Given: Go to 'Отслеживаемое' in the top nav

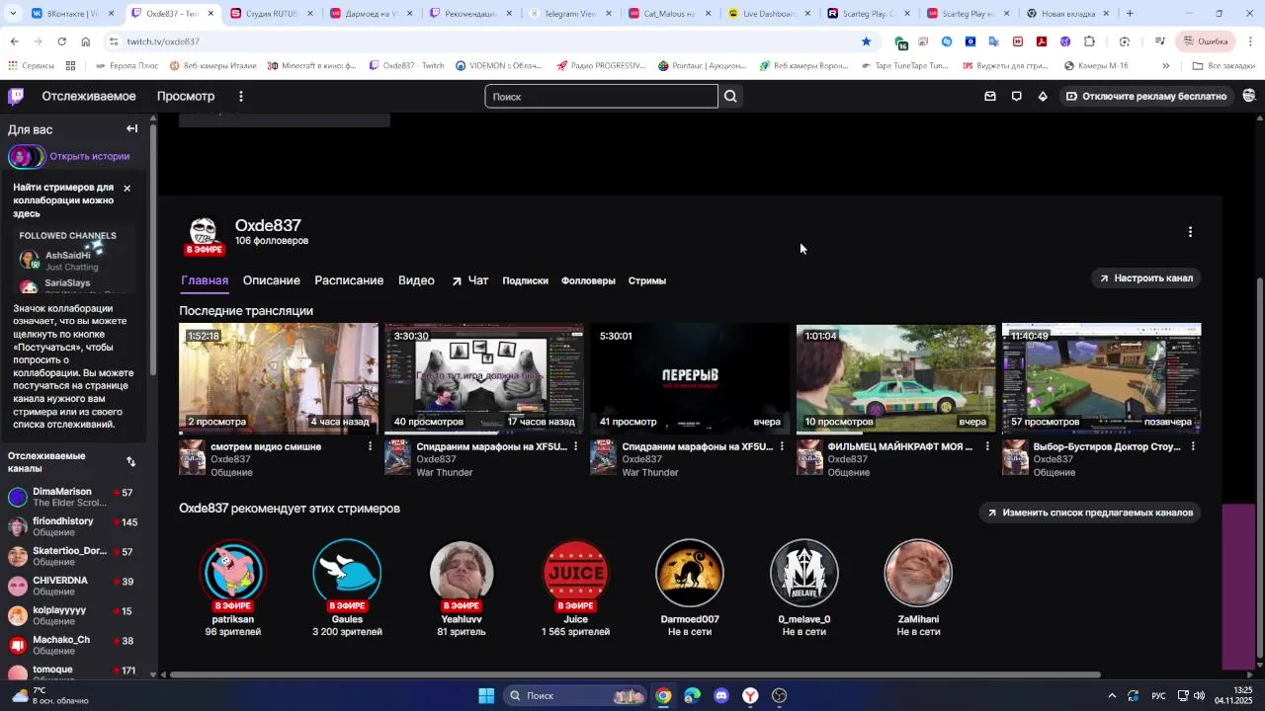Looking at the screenshot, I should pyautogui.click(x=89, y=96).
